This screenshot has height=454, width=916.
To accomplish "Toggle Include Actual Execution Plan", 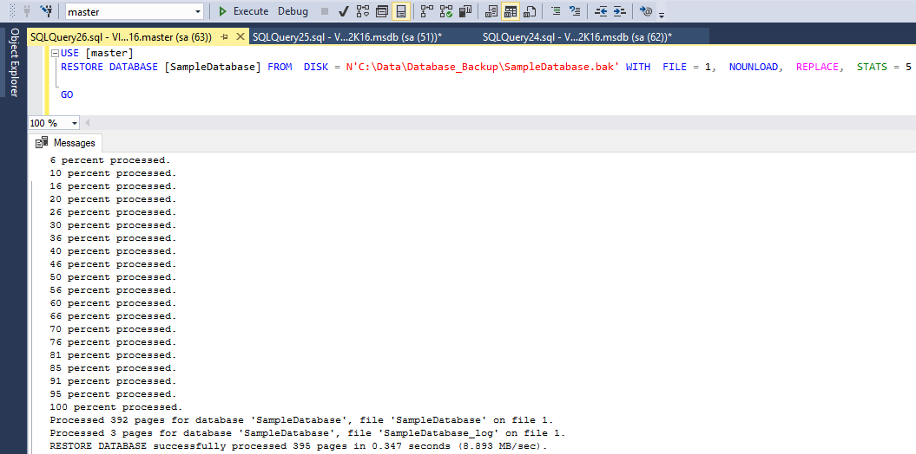I will [x=428, y=11].
